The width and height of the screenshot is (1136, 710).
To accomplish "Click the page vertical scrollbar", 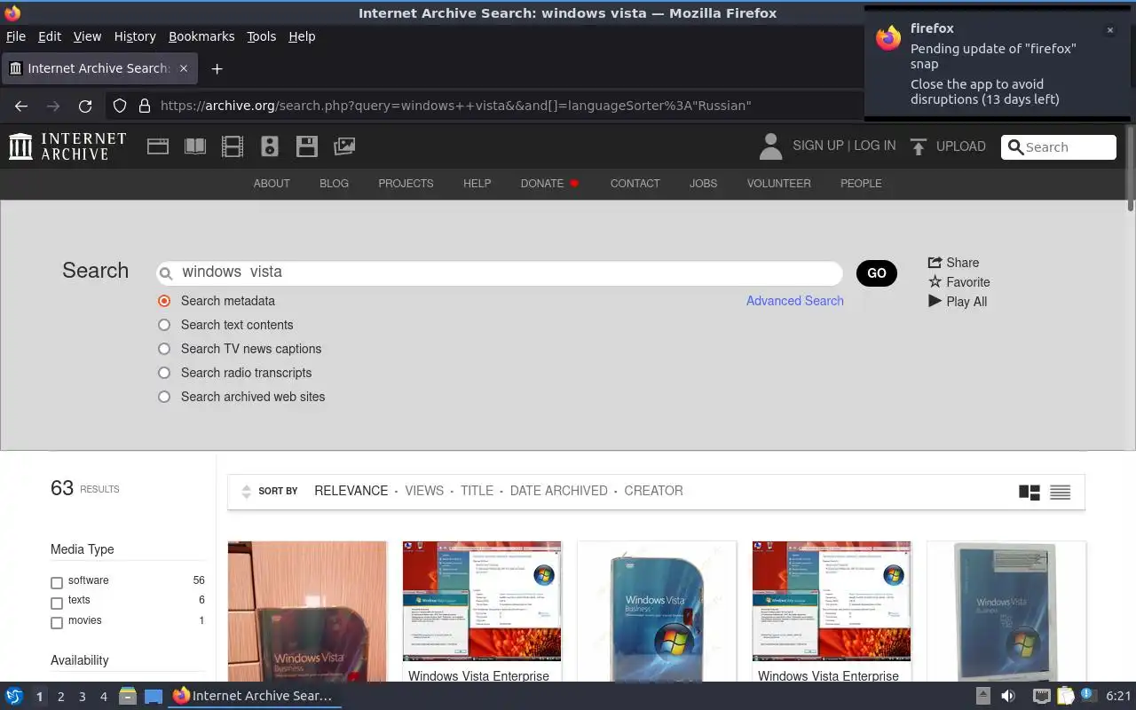I will click(x=1130, y=169).
